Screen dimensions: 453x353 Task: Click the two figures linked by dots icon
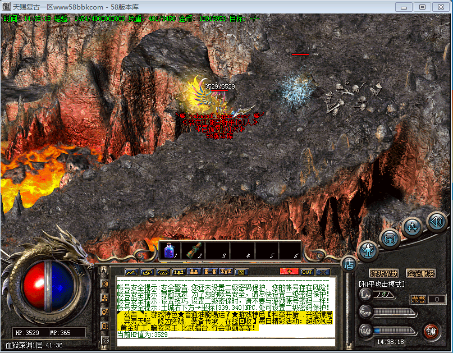tap(210, 272)
